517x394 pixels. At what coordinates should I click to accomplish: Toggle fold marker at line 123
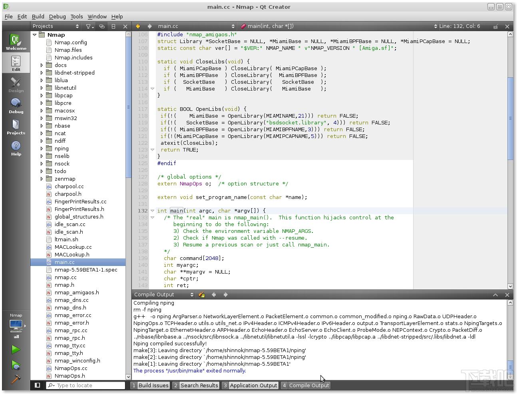click(x=152, y=150)
